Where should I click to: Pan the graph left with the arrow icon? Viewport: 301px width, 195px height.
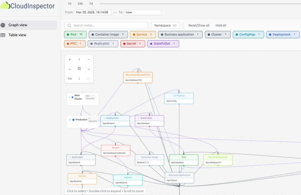tap(70, 69)
